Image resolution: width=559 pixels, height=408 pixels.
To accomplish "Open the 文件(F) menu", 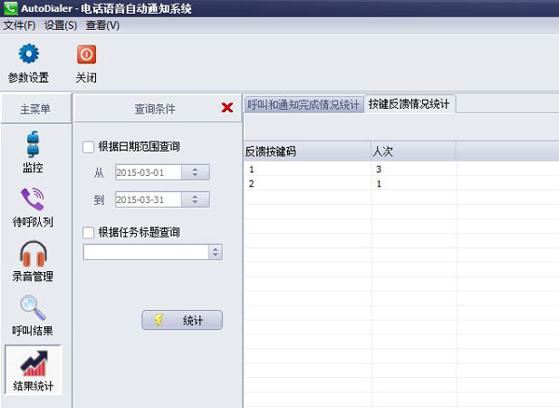I will point(19,25).
